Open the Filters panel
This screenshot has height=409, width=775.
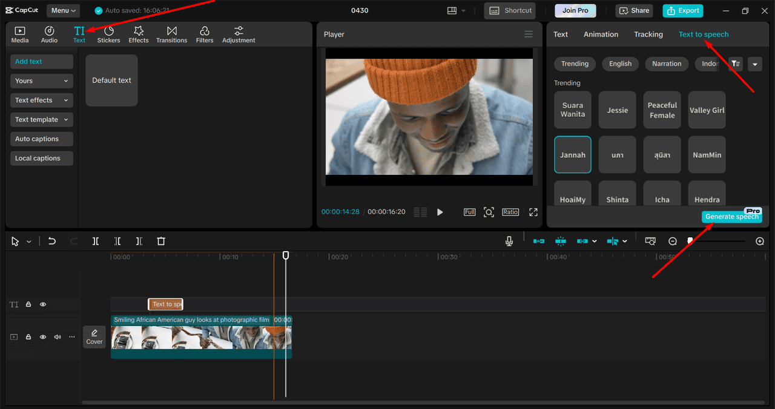click(205, 34)
